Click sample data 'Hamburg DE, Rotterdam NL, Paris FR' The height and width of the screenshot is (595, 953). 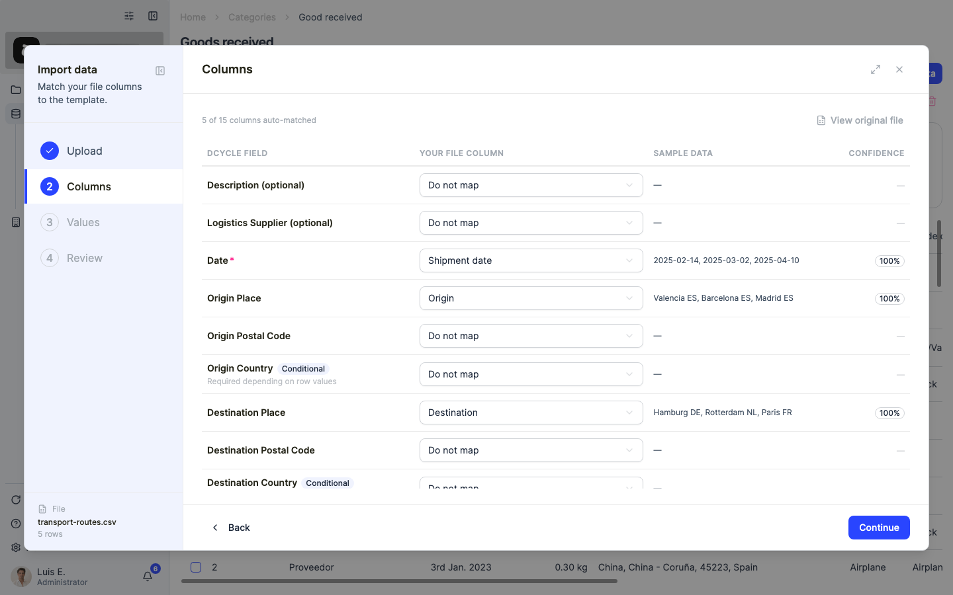[x=723, y=413]
